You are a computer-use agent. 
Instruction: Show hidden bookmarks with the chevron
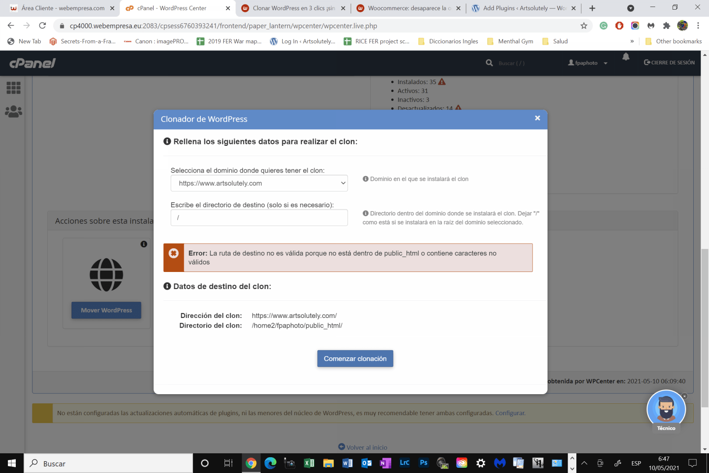point(632,41)
